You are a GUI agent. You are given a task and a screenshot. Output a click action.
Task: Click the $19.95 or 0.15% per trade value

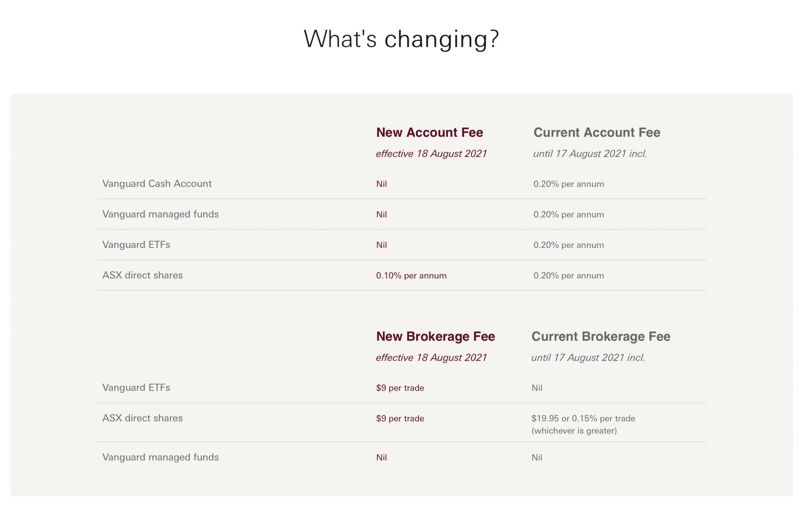tap(583, 419)
